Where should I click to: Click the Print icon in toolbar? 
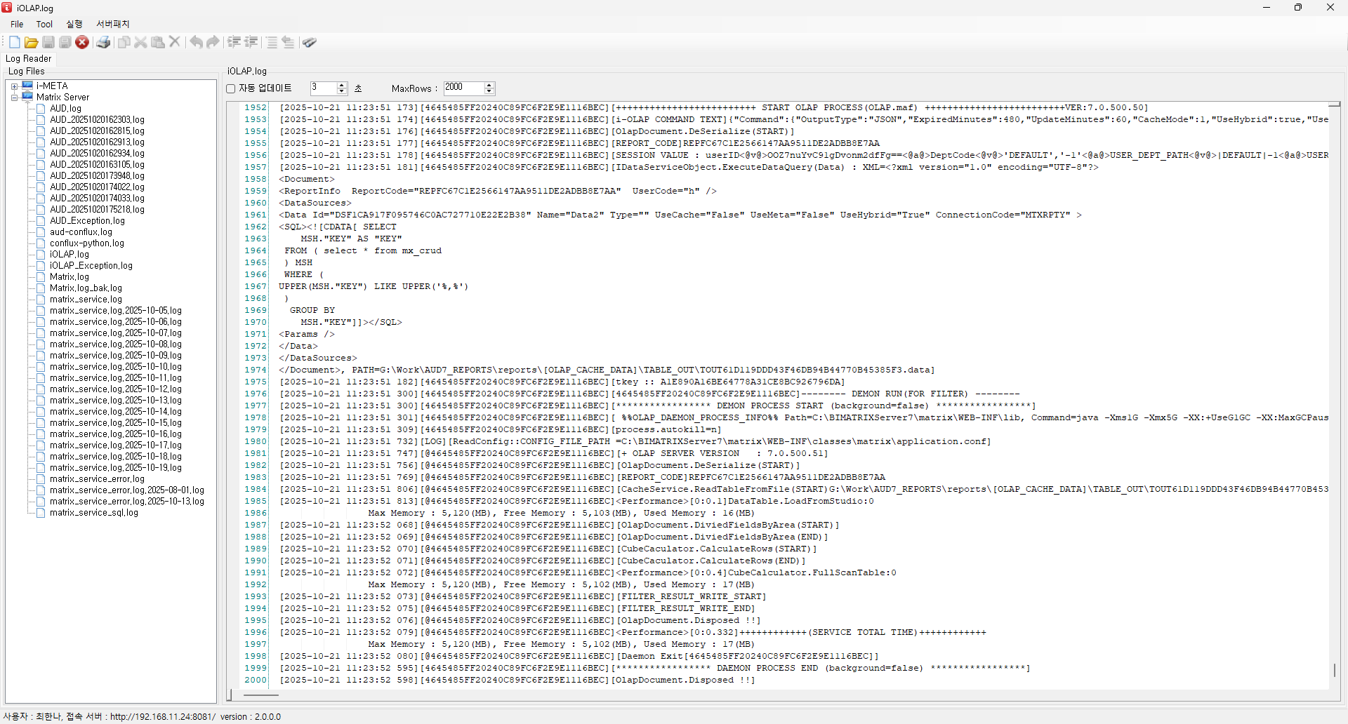coord(103,42)
